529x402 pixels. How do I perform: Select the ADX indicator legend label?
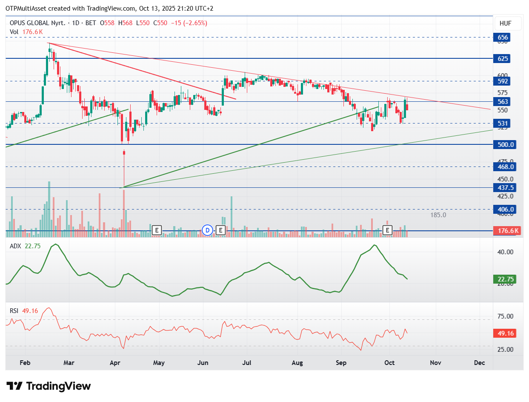16,246
